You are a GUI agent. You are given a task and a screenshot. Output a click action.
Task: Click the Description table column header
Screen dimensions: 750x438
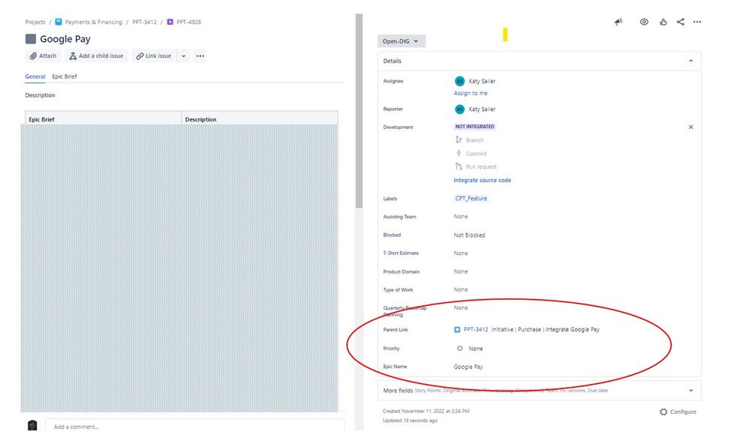click(x=260, y=119)
